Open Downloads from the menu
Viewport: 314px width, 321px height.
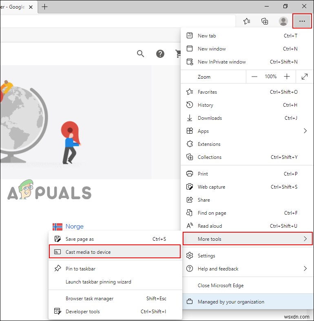click(247, 118)
